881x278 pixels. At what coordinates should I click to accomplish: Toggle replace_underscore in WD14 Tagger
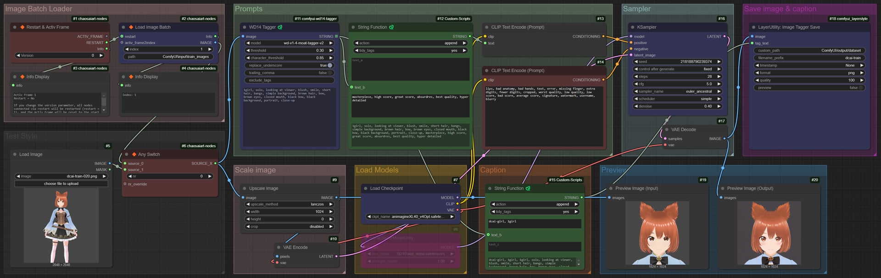289,65
